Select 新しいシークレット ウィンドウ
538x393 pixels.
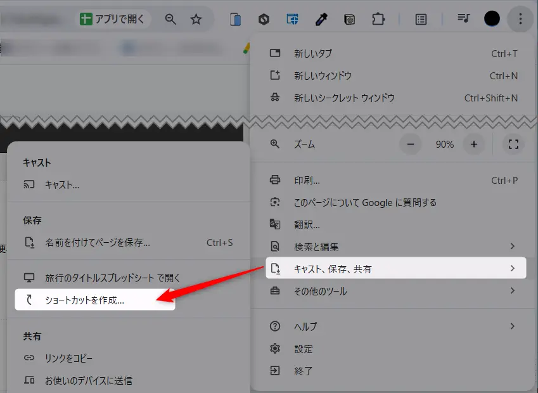(x=344, y=98)
